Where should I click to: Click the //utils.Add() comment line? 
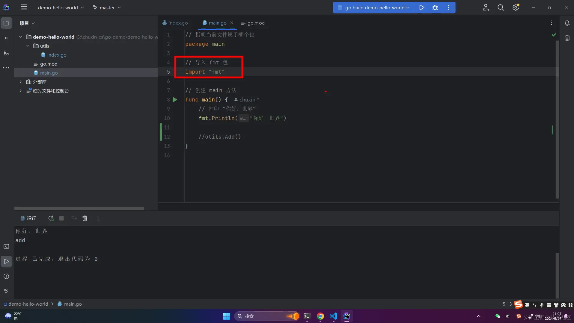click(x=219, y=137)
